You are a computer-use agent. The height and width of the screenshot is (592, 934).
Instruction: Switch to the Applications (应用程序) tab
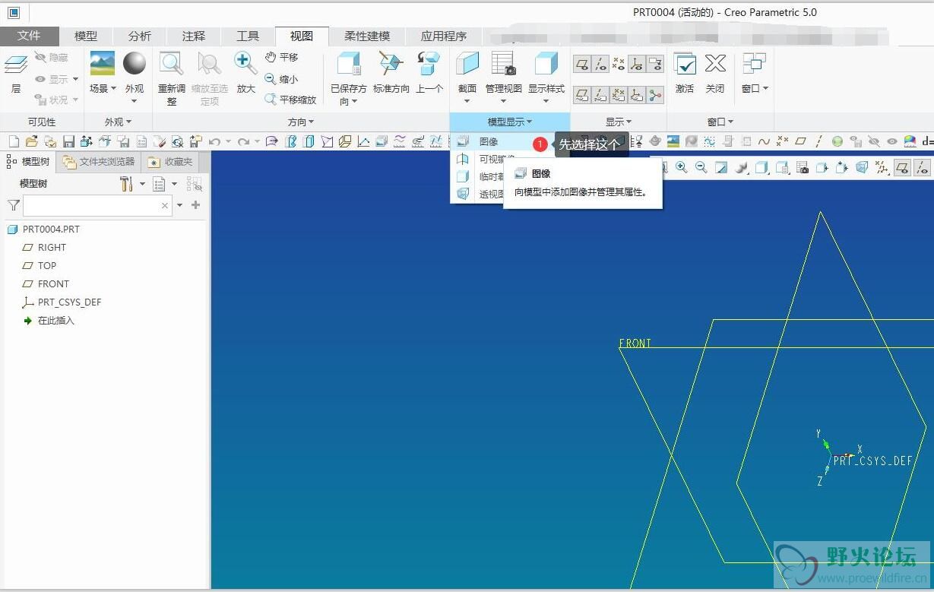click(444, 36)
